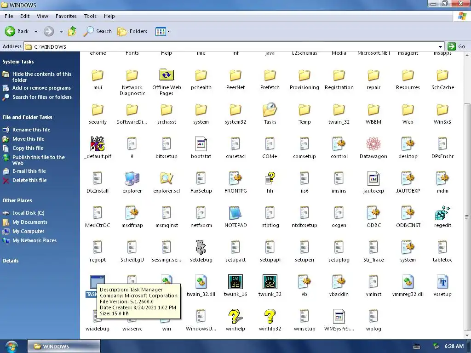The image size is (471, 353).
Task: Open the Tools menu
Action: (x=90, y=16)
